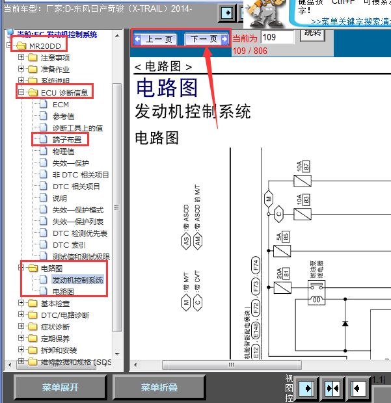
Task: Click the 端子布置 document page icon
Action: coord(44,139)
